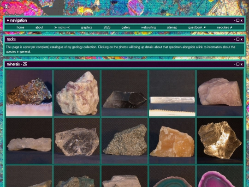
Task: Open the elongated white crystal cluster photo
Action: point(29,141)
